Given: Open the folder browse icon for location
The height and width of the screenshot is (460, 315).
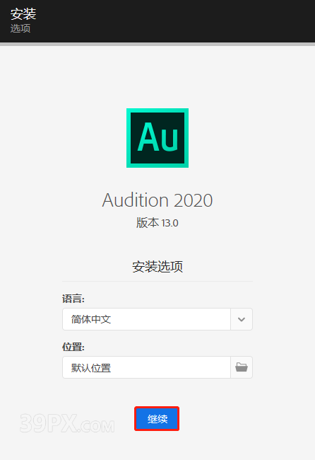Looking at the screenshot, I should 242,367.
